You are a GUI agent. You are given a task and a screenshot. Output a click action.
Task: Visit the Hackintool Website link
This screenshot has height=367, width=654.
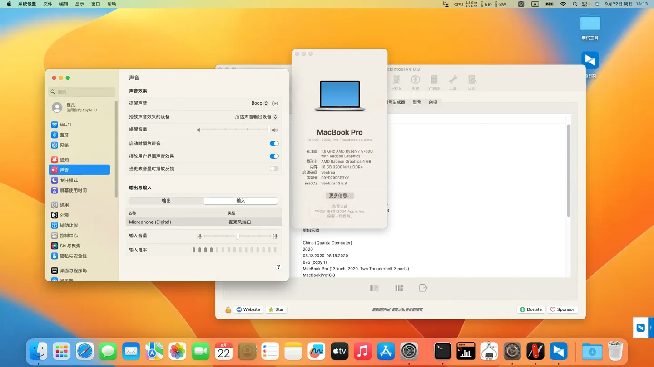[248, 309]
